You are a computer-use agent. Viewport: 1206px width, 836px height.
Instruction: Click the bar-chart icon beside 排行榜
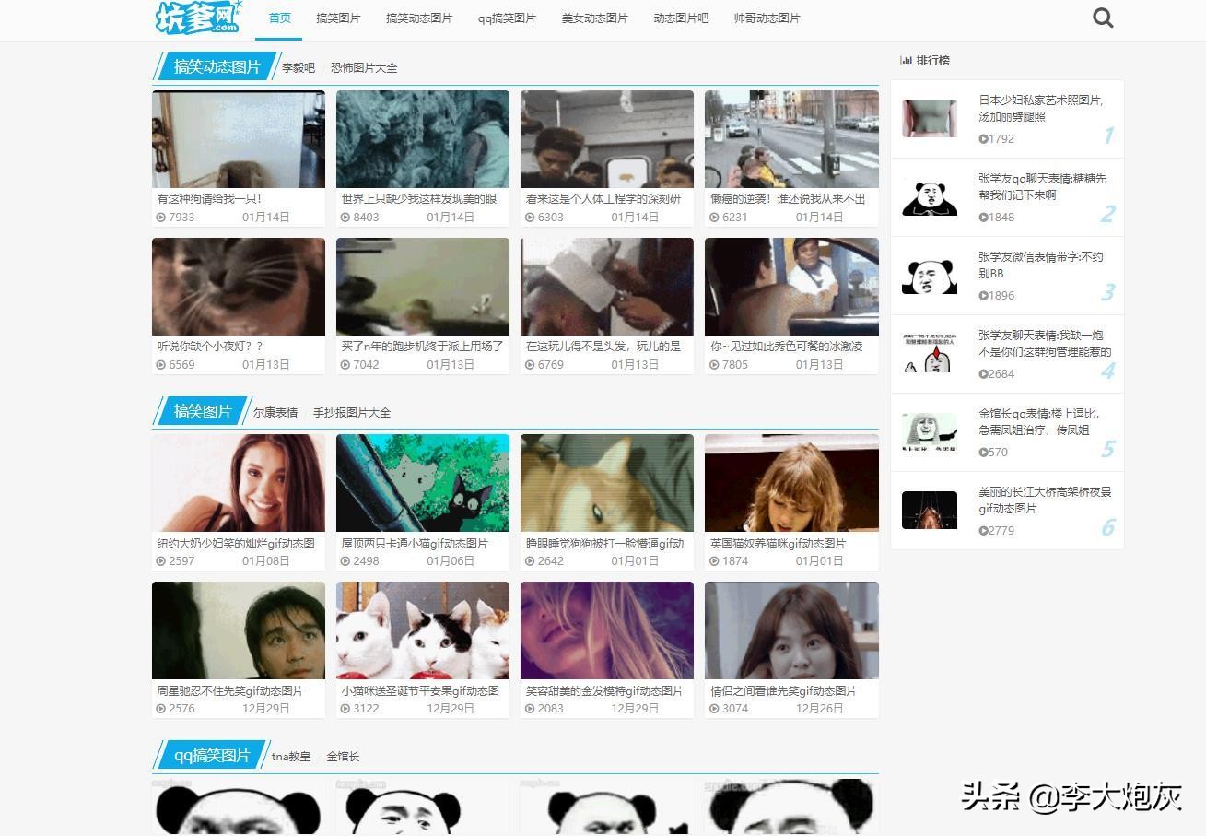coord(905,60)
